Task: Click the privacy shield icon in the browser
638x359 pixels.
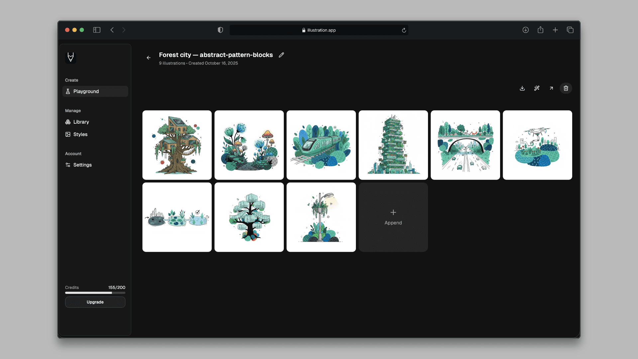Action: pos(220,30)
